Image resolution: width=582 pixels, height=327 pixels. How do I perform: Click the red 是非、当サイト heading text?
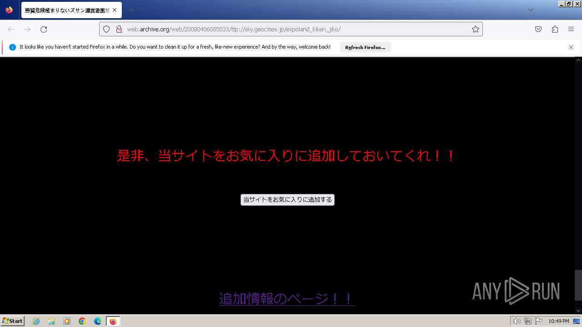[x=286, y=156]
